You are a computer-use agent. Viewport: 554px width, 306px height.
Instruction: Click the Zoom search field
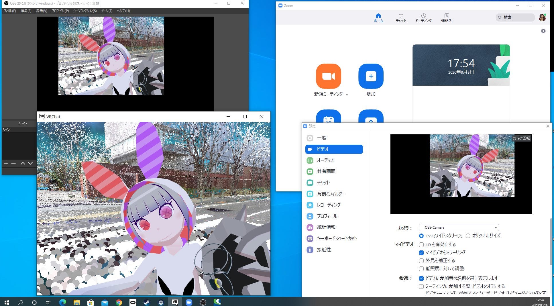(515, 17)
